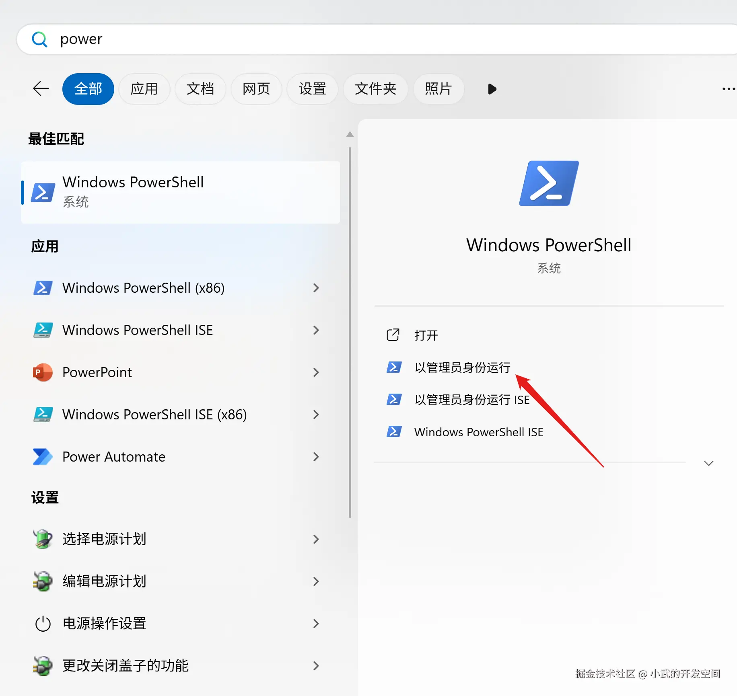Expand the 编辑电源计划 chevron
Screen dimensions: 737x696
pos(316,581)
